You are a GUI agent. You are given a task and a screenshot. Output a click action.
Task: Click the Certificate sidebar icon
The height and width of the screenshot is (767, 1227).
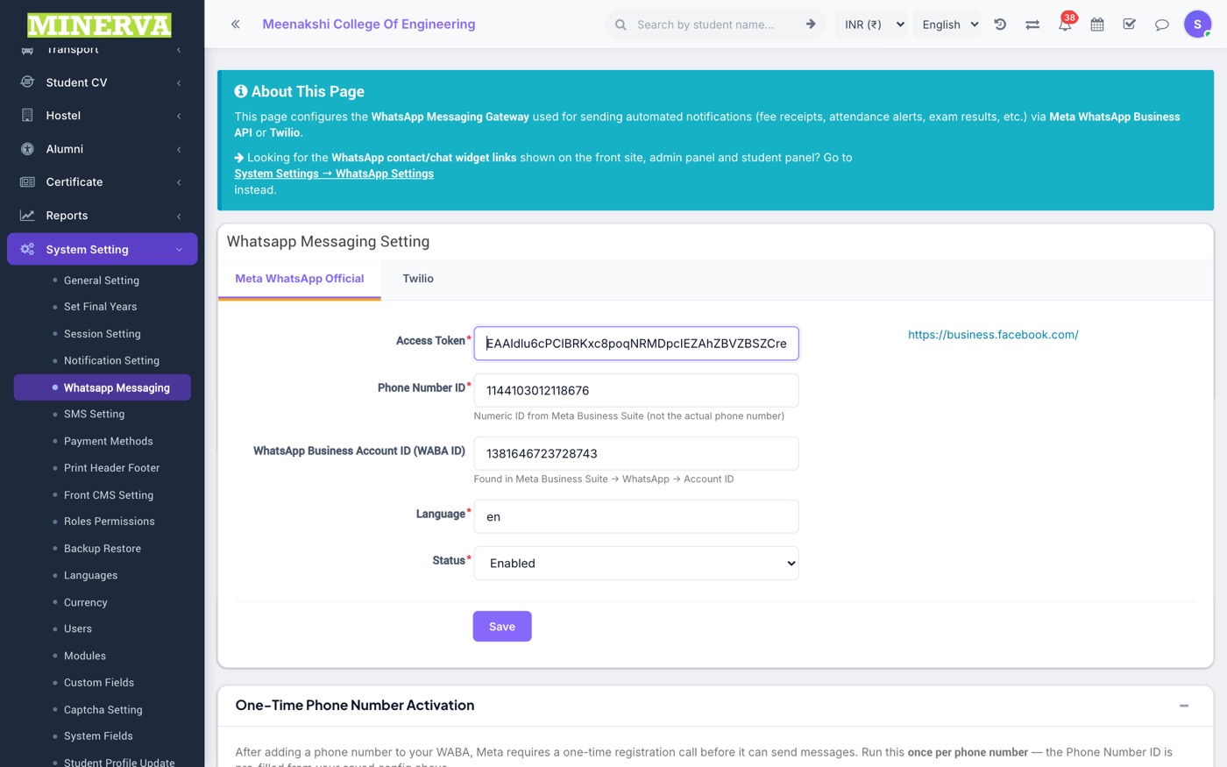click(x=27, y=182)
